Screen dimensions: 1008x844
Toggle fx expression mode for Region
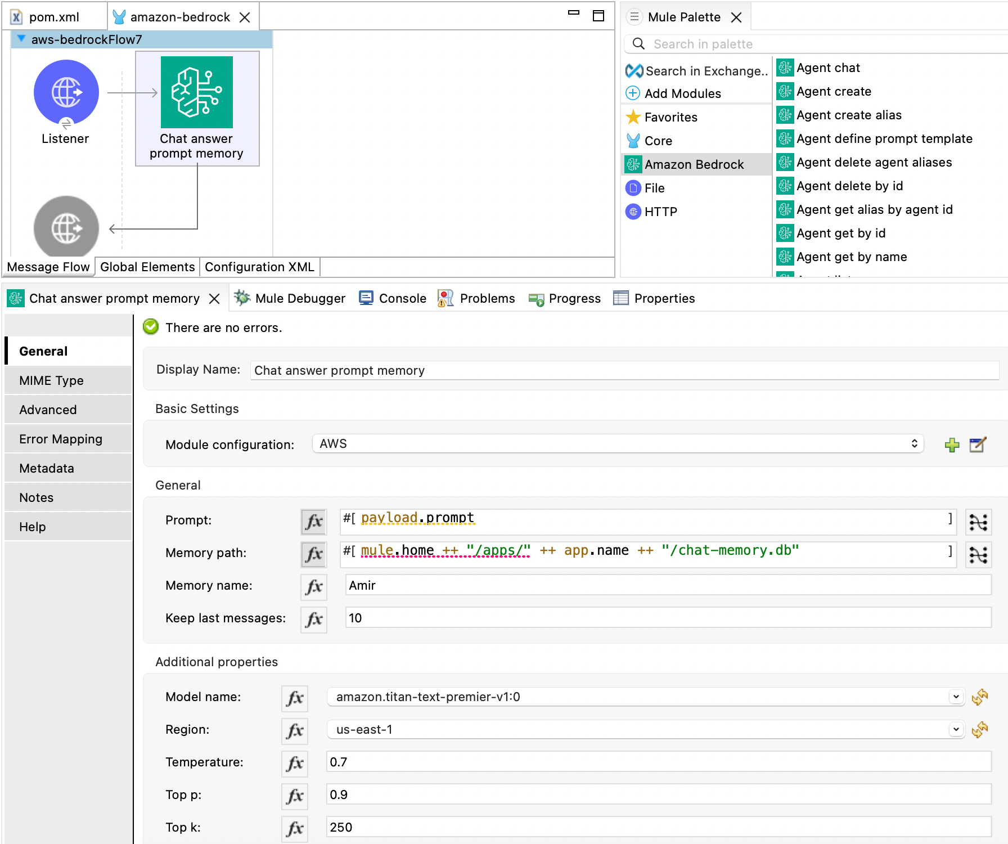tap(295, 731)
